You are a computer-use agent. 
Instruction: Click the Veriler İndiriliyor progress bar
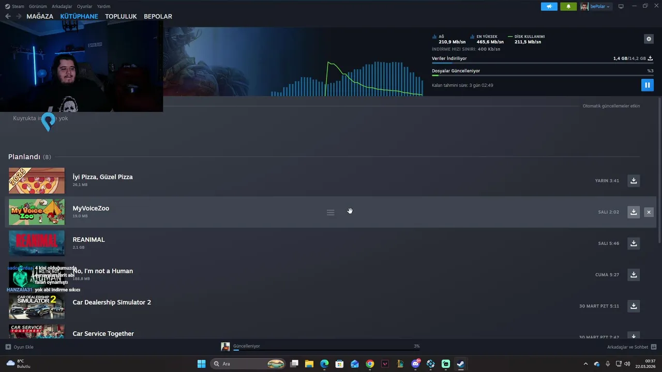point(543,63)
